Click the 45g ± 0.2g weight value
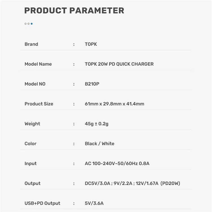The height and width of the screenshot is (212, 212). (97, 124)
